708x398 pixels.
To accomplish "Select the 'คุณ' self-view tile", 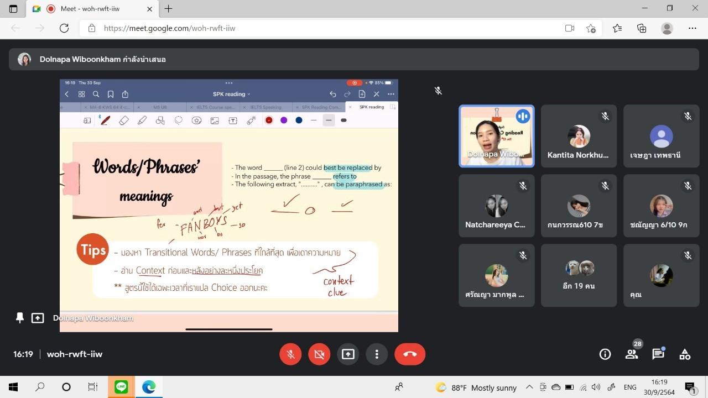I will (x=661, y=275).
